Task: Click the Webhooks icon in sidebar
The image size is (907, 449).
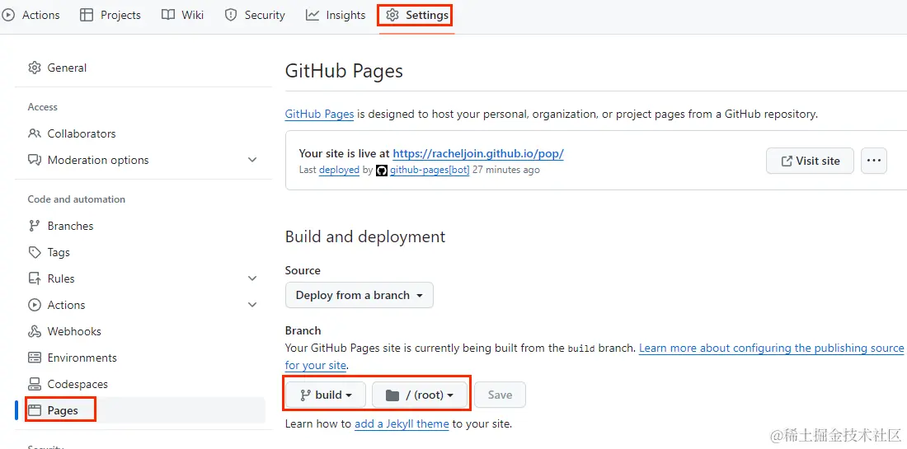Action: 35,331
